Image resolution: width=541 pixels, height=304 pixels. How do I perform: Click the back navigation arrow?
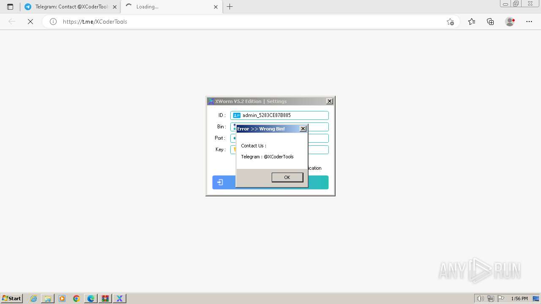(12, 22)
